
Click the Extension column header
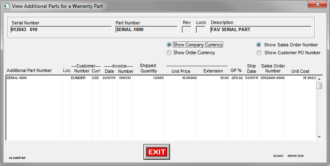pos(213,71)
